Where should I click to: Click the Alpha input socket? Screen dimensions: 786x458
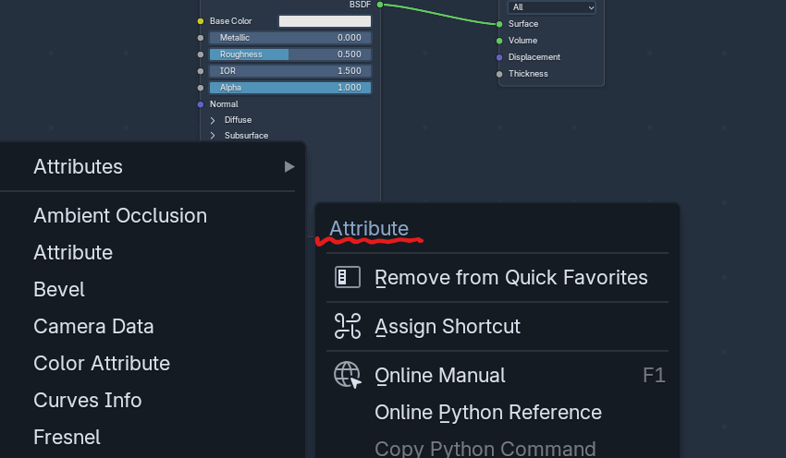point(201,88)
